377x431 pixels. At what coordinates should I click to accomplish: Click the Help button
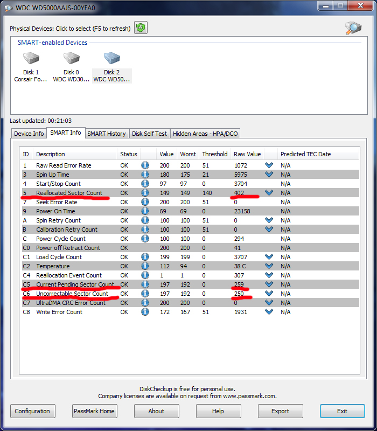click(x=218, y=411)
